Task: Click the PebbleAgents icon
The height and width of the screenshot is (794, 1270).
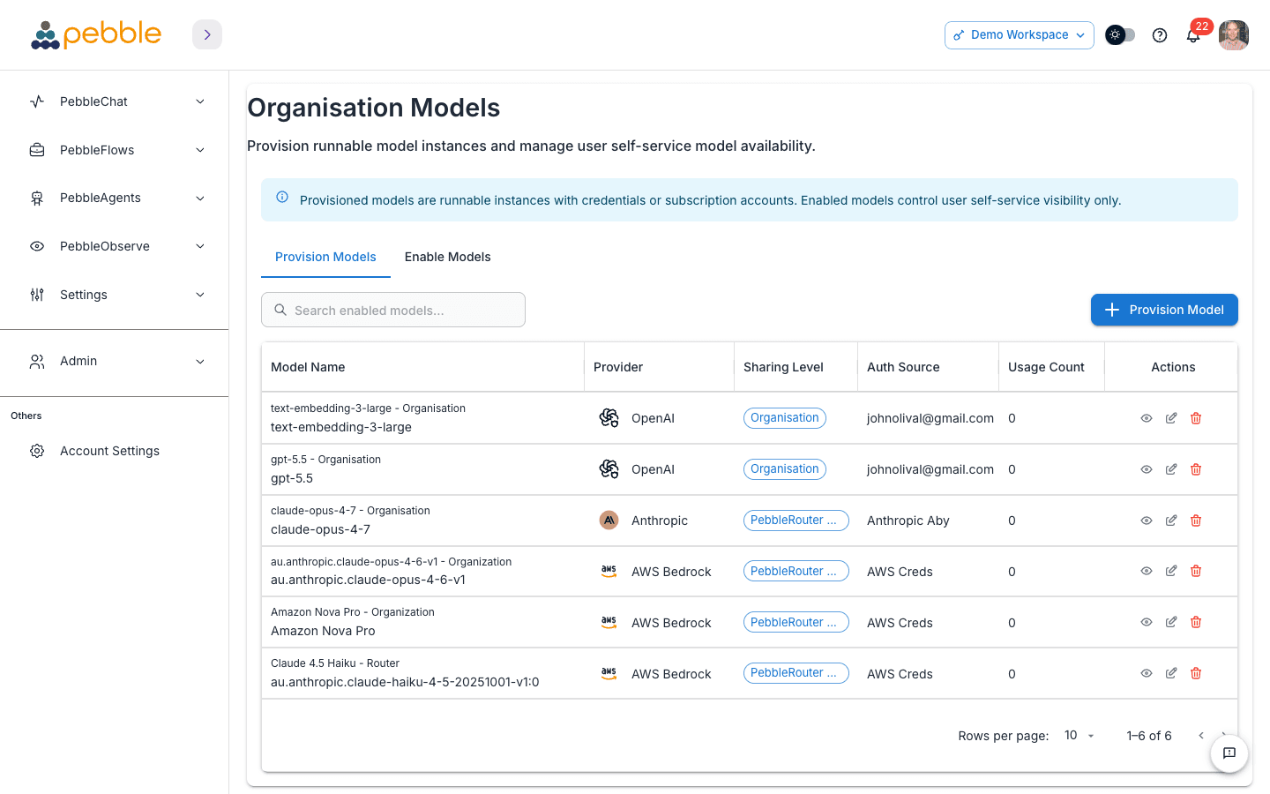Action: [37, 198]
